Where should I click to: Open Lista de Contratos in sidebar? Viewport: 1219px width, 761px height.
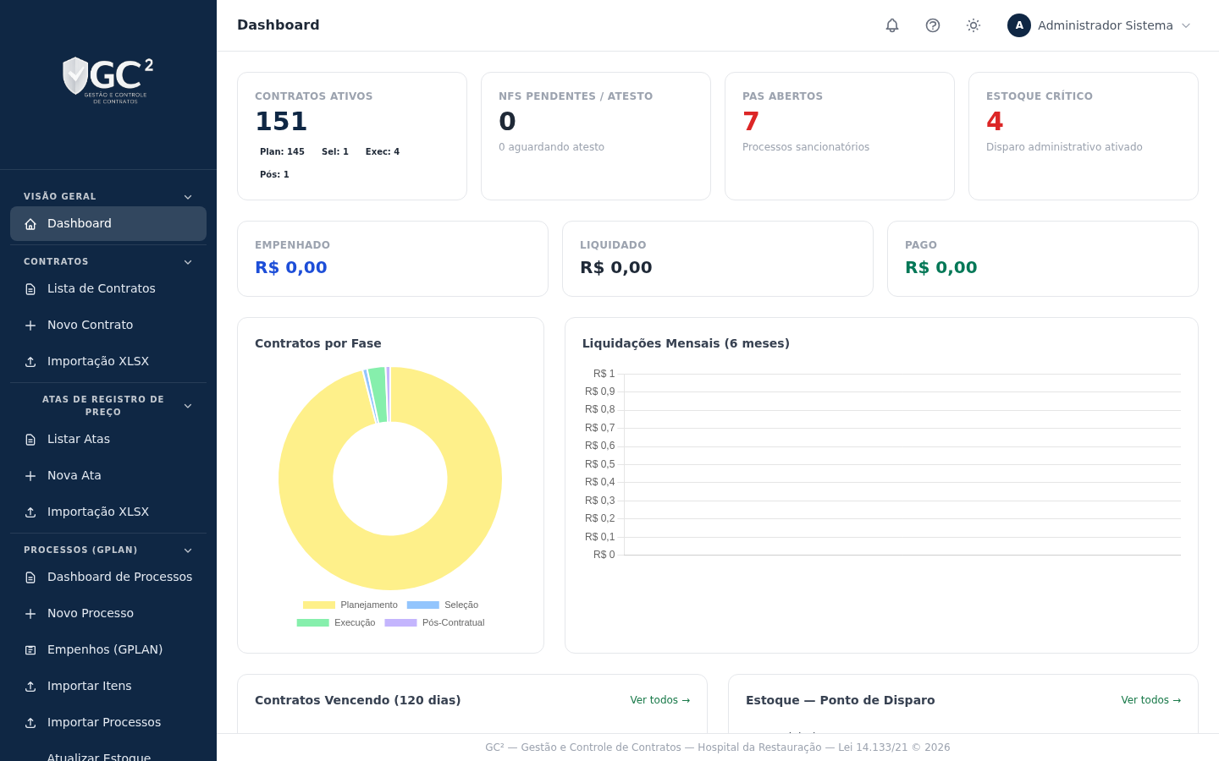coord(108,288)
